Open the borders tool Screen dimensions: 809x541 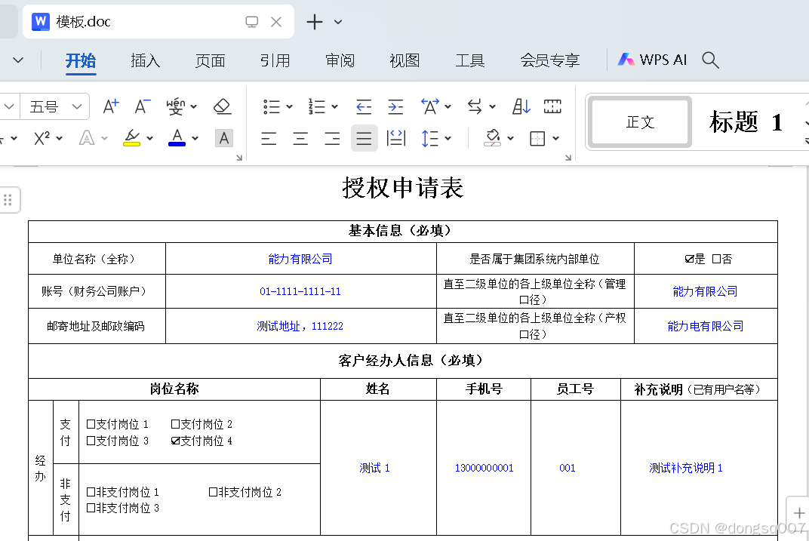click(537, 138)
